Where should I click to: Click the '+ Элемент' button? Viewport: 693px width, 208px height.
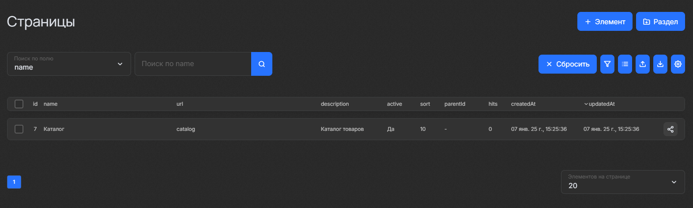pos(604,22)
